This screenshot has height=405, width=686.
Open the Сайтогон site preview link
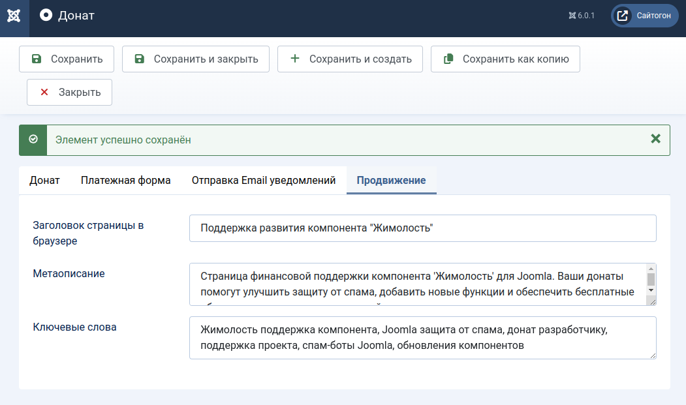tap(645, 16)
